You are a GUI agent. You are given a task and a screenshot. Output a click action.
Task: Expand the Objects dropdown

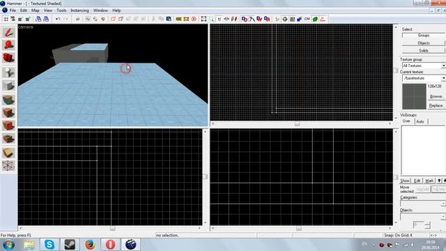[443, 217]
